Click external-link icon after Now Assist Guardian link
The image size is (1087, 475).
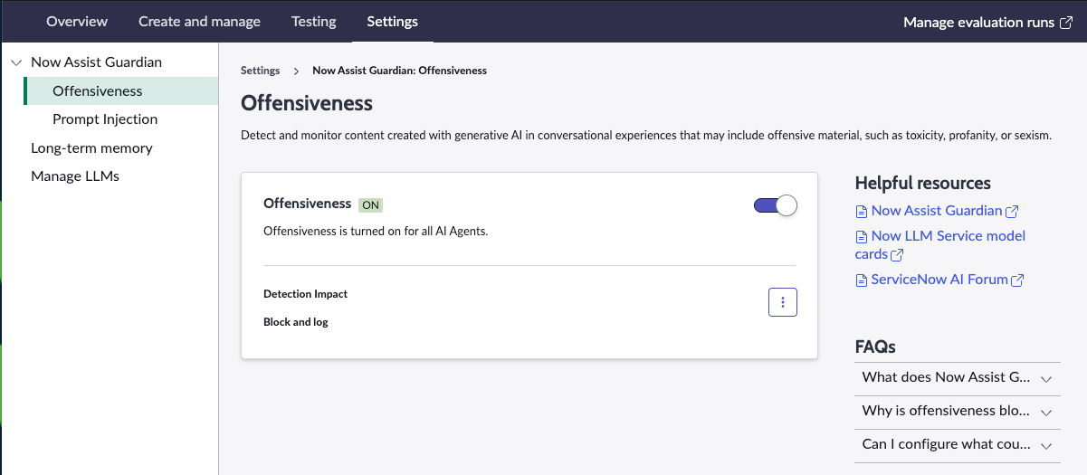1012,212
